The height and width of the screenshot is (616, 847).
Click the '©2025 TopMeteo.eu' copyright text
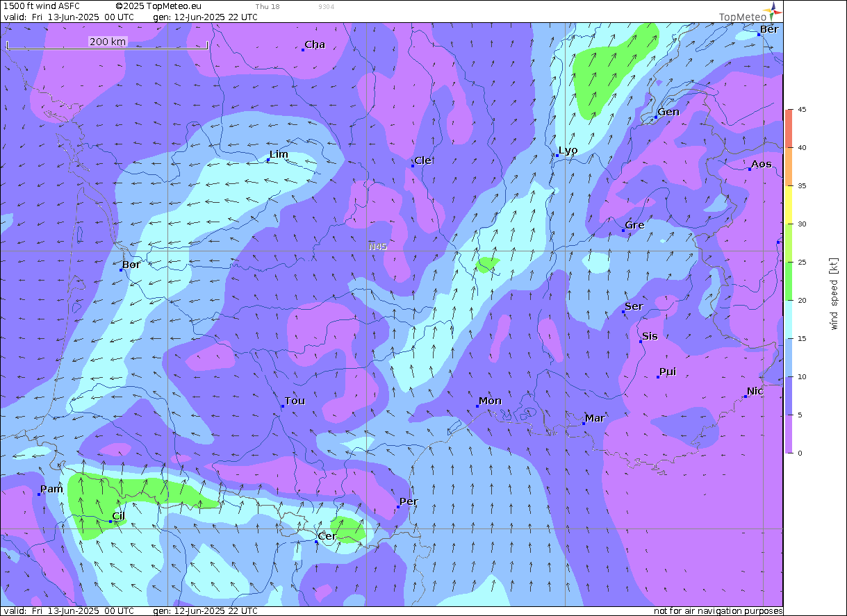pos(158,6)
